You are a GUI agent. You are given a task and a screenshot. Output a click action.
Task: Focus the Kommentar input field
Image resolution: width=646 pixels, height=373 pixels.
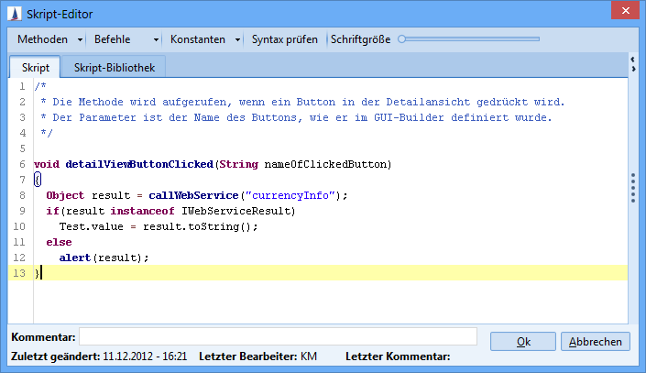(x=278, y=336)
